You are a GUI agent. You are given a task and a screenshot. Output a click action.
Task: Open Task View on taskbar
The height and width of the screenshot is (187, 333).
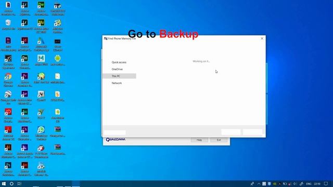19,183
